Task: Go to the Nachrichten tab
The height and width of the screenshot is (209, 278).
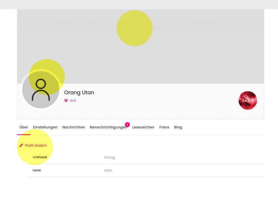Action: click(74, 127)
